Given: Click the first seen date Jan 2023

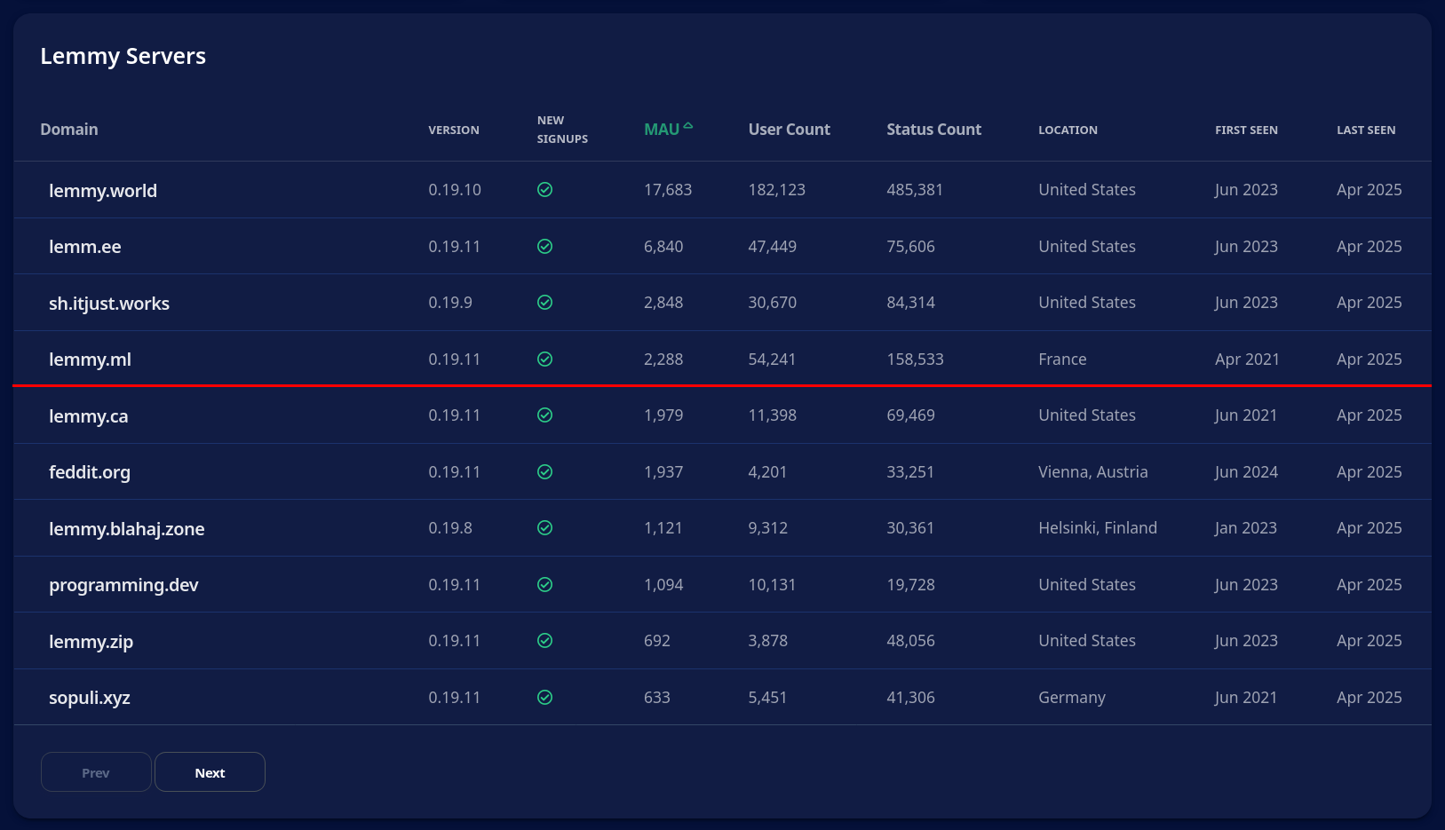Looking at the screenshot, I should [x=1246, y=528].
